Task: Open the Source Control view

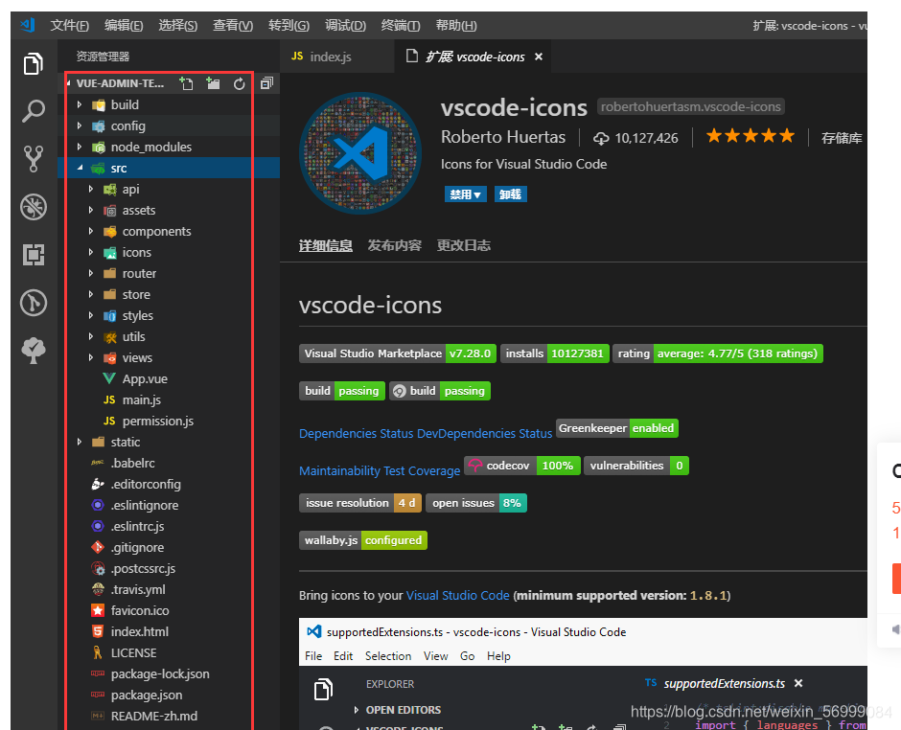Action: [x=34, y=158]
